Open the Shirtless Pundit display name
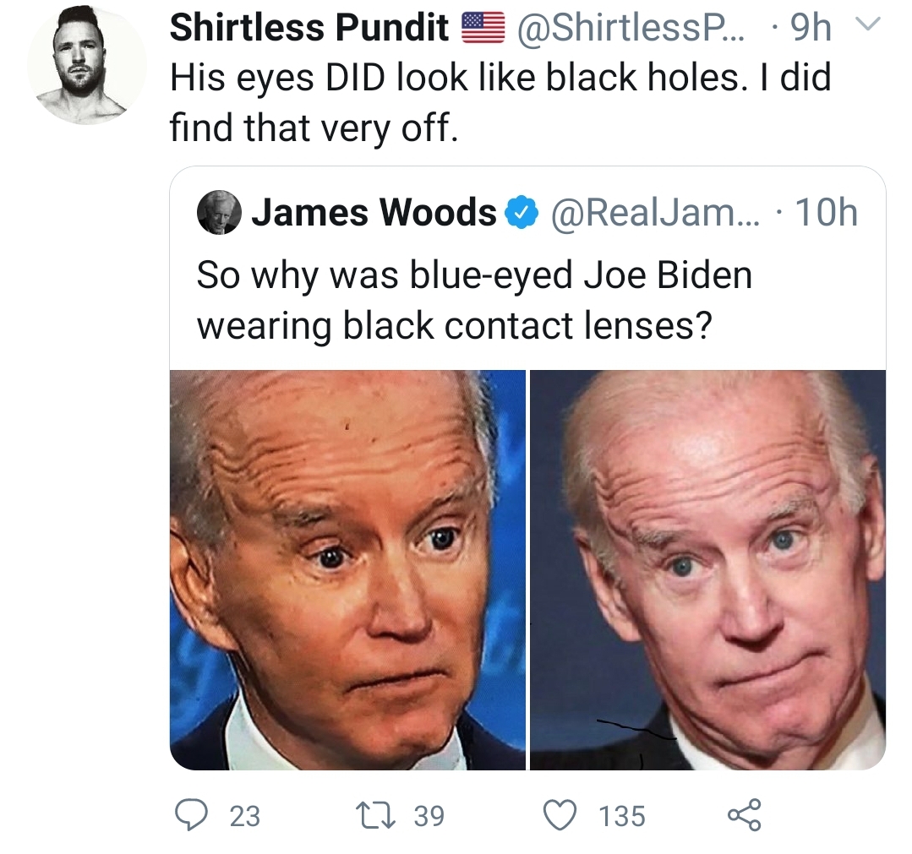 click(x=309, y=27)
